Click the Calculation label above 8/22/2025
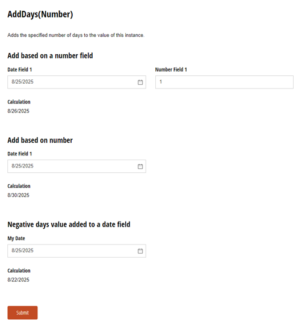This screenshot has width=301, height=327. [x=19, y=270]
